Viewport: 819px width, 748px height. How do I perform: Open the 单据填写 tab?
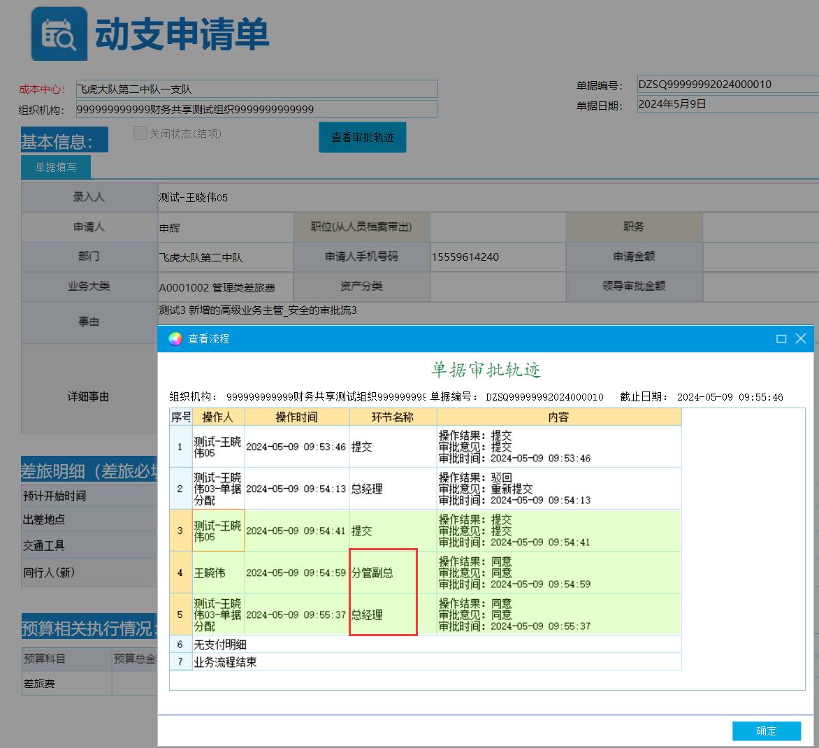56,168
